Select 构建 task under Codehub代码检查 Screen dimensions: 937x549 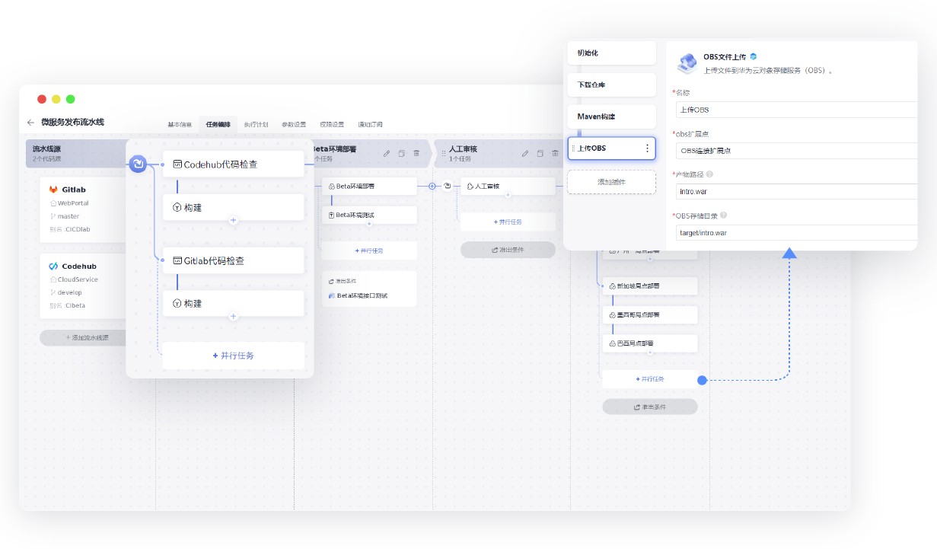click(x=233, y=207)
